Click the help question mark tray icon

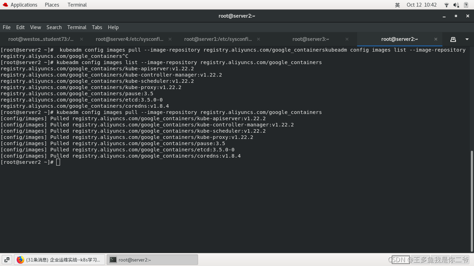466,5
